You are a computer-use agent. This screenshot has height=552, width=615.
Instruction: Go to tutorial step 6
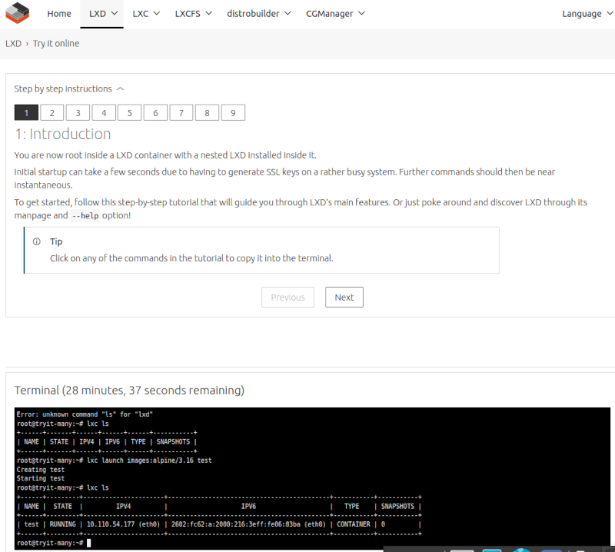pos(156,113)
